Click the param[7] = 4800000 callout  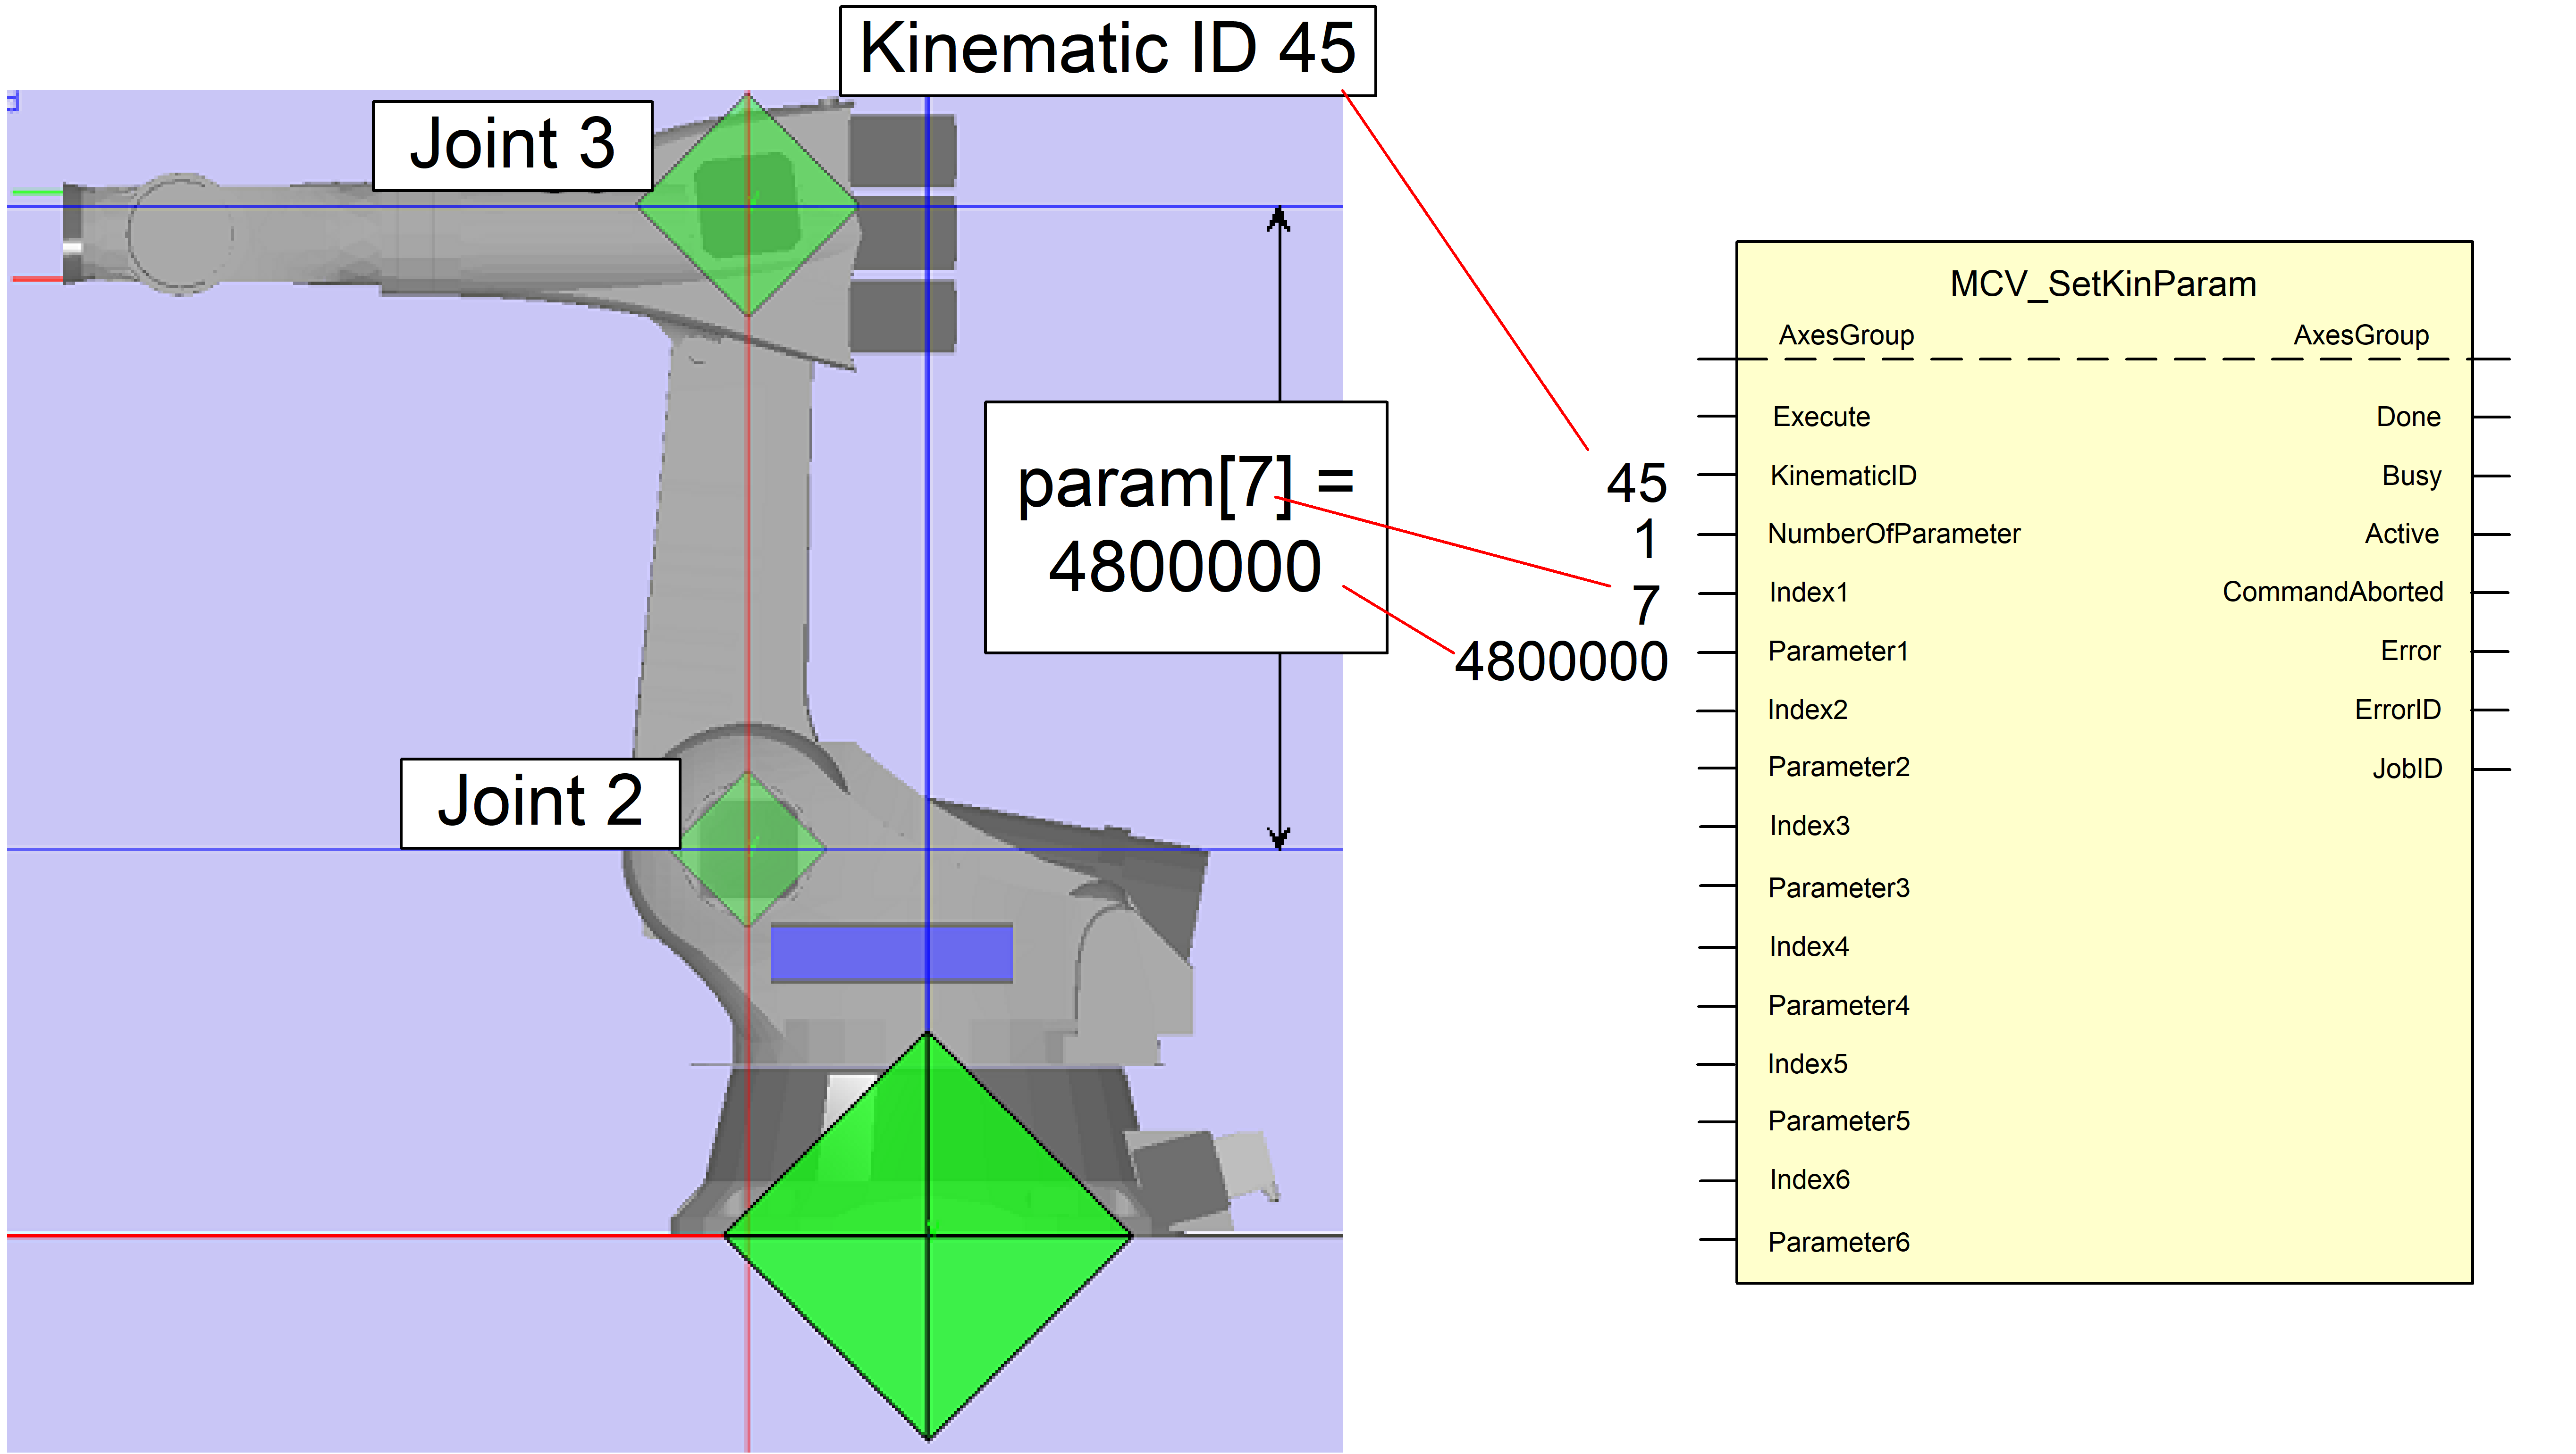(x=1185, y=526)
